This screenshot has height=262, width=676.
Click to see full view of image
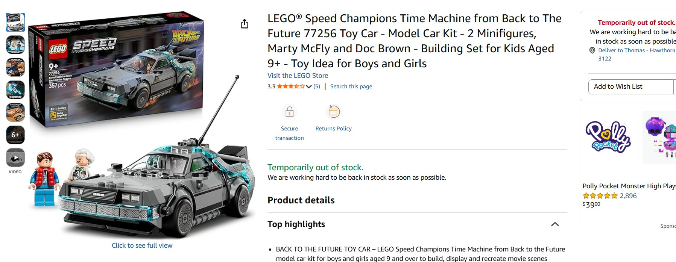(142, 245)
